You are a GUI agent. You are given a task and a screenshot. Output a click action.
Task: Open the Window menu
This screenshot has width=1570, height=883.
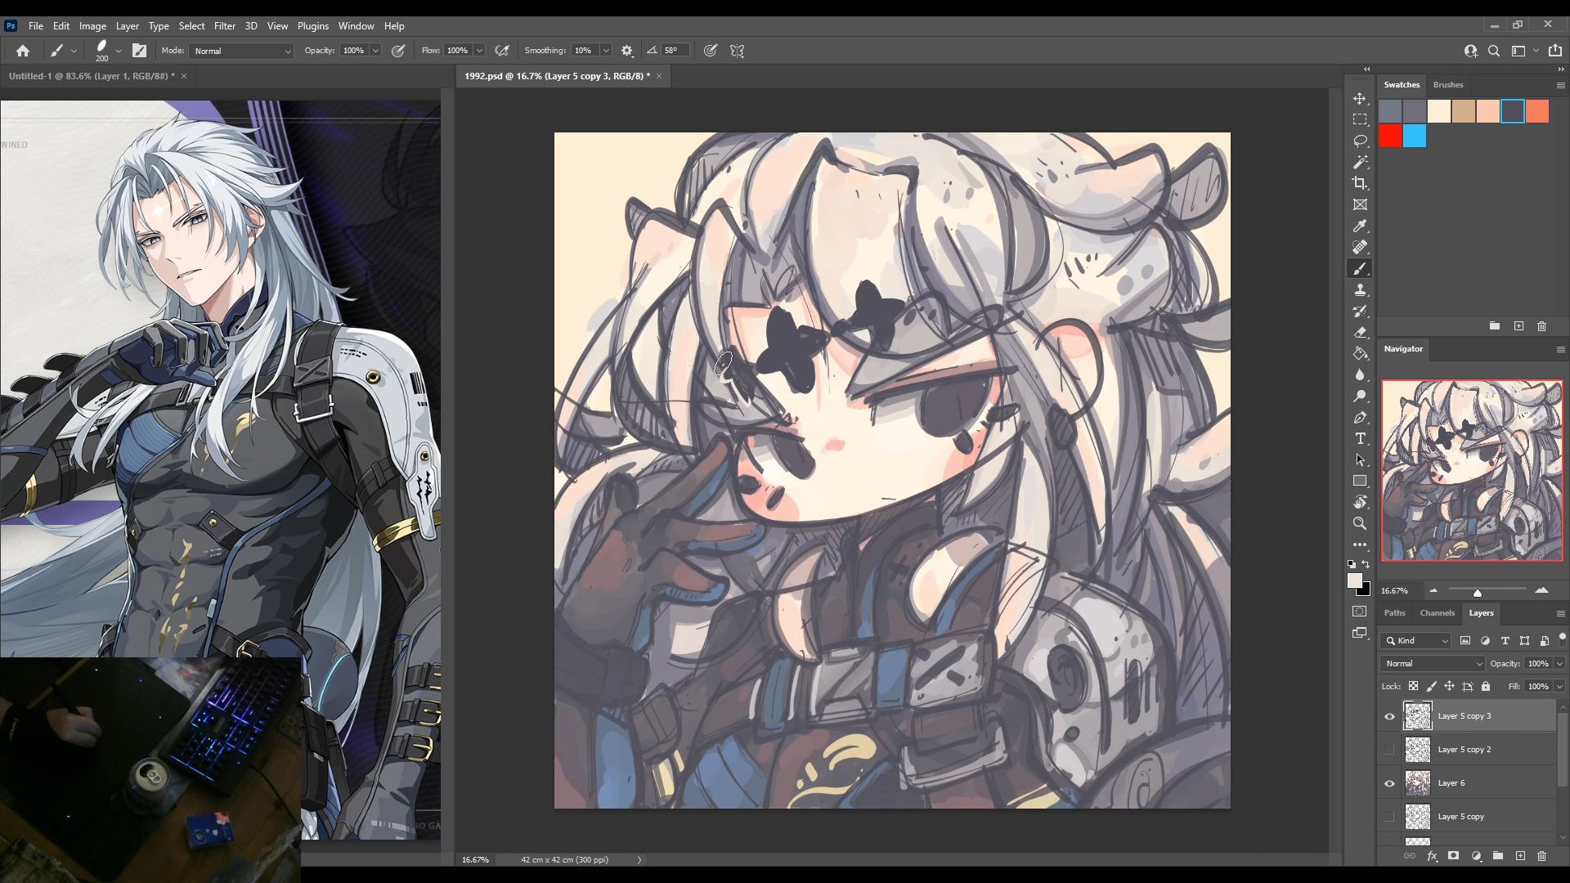[x=356, y=26]
